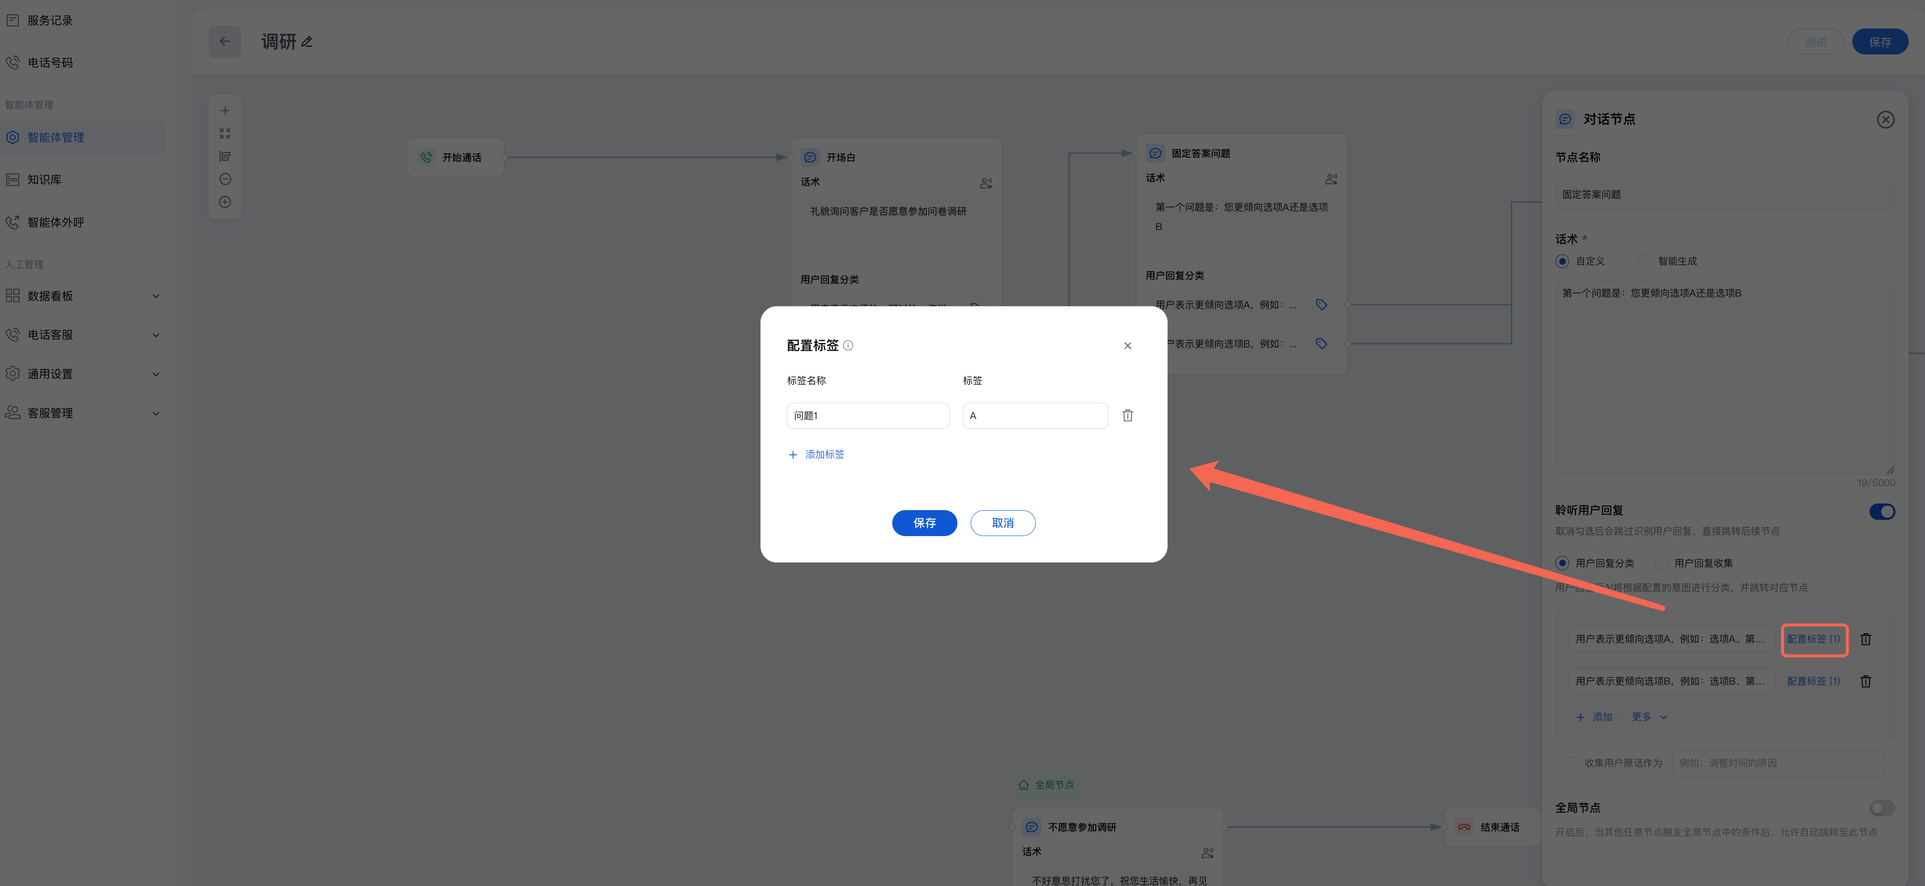This screenshot has width=1925, height=886.
Task: Check the 收集用户原话作为 checkbox
Action: click(x=1571, y=763)
